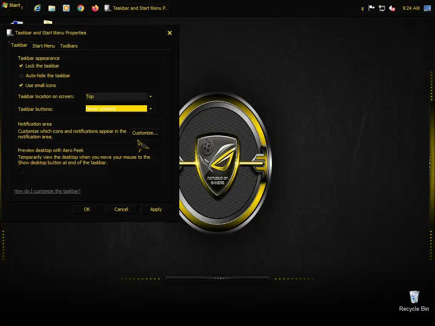Open Firefox from the taskbar

click(x=95, y=8)
